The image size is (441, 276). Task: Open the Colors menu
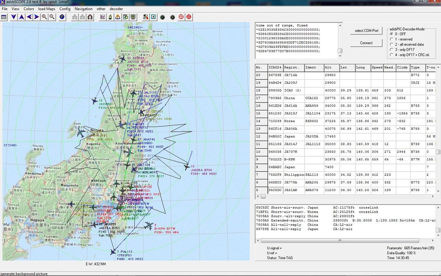(29, 9)
